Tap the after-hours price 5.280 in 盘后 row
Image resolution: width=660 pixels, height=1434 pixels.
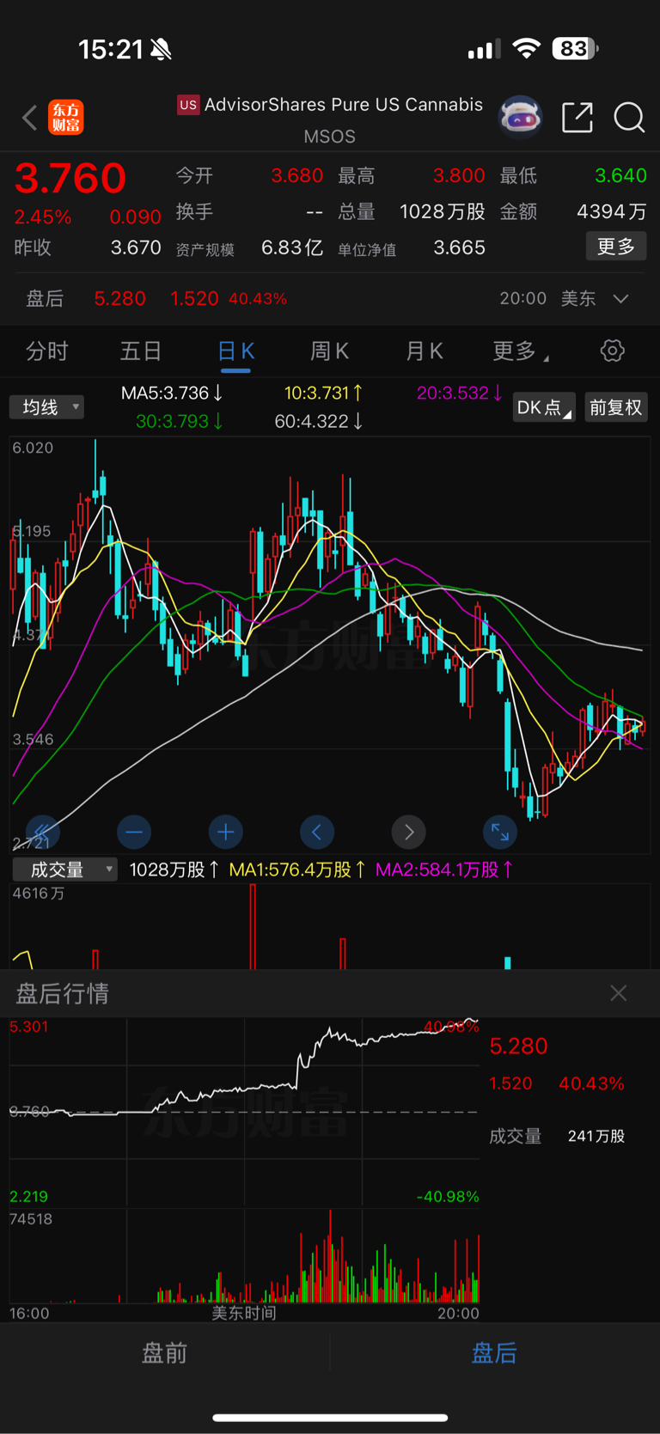pos(119,298)
